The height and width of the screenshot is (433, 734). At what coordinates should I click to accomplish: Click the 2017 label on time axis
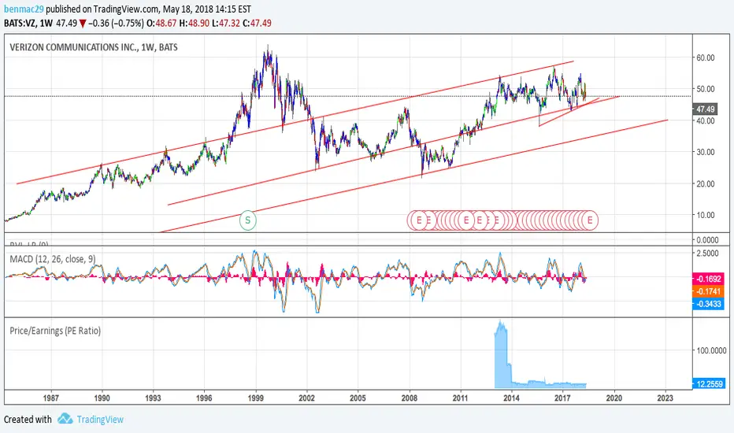(562, 398)
